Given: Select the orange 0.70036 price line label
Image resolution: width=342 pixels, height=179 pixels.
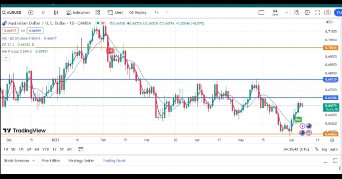Looking at the screenshot, I should coord(331,48).
